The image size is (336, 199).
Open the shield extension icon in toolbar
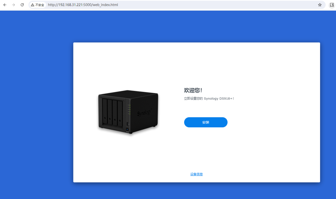[332, 5]
